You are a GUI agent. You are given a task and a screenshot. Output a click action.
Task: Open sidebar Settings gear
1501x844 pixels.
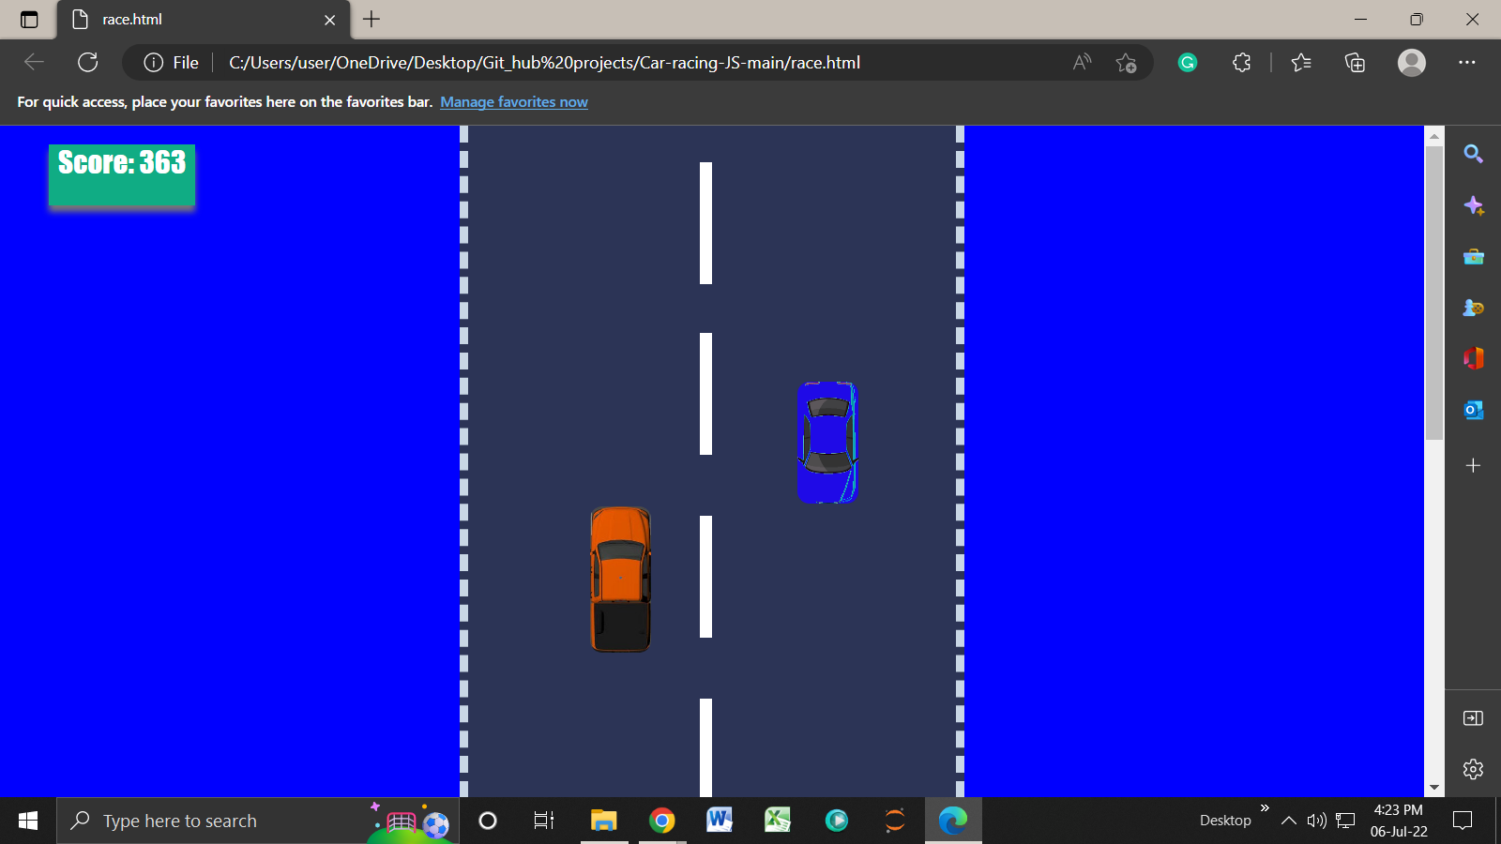click(x=1472, y=768)
